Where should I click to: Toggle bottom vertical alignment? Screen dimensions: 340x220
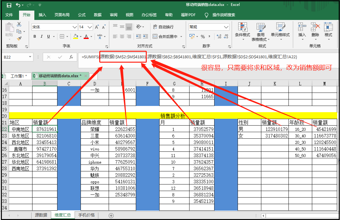point(129,27)
